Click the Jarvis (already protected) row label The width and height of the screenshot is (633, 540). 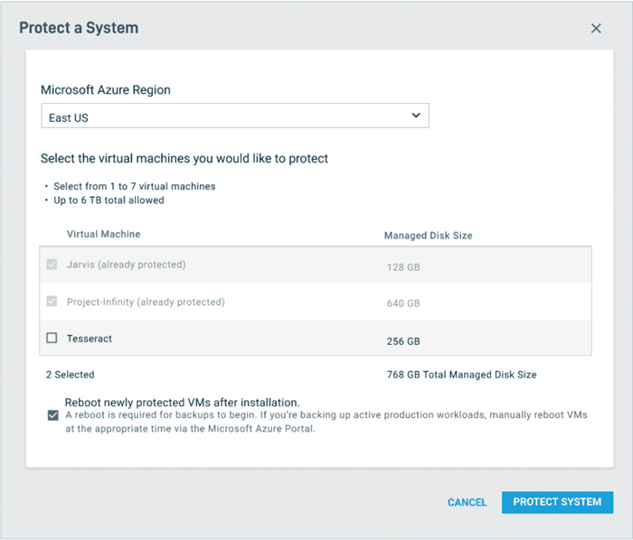[x=126, y=265]
